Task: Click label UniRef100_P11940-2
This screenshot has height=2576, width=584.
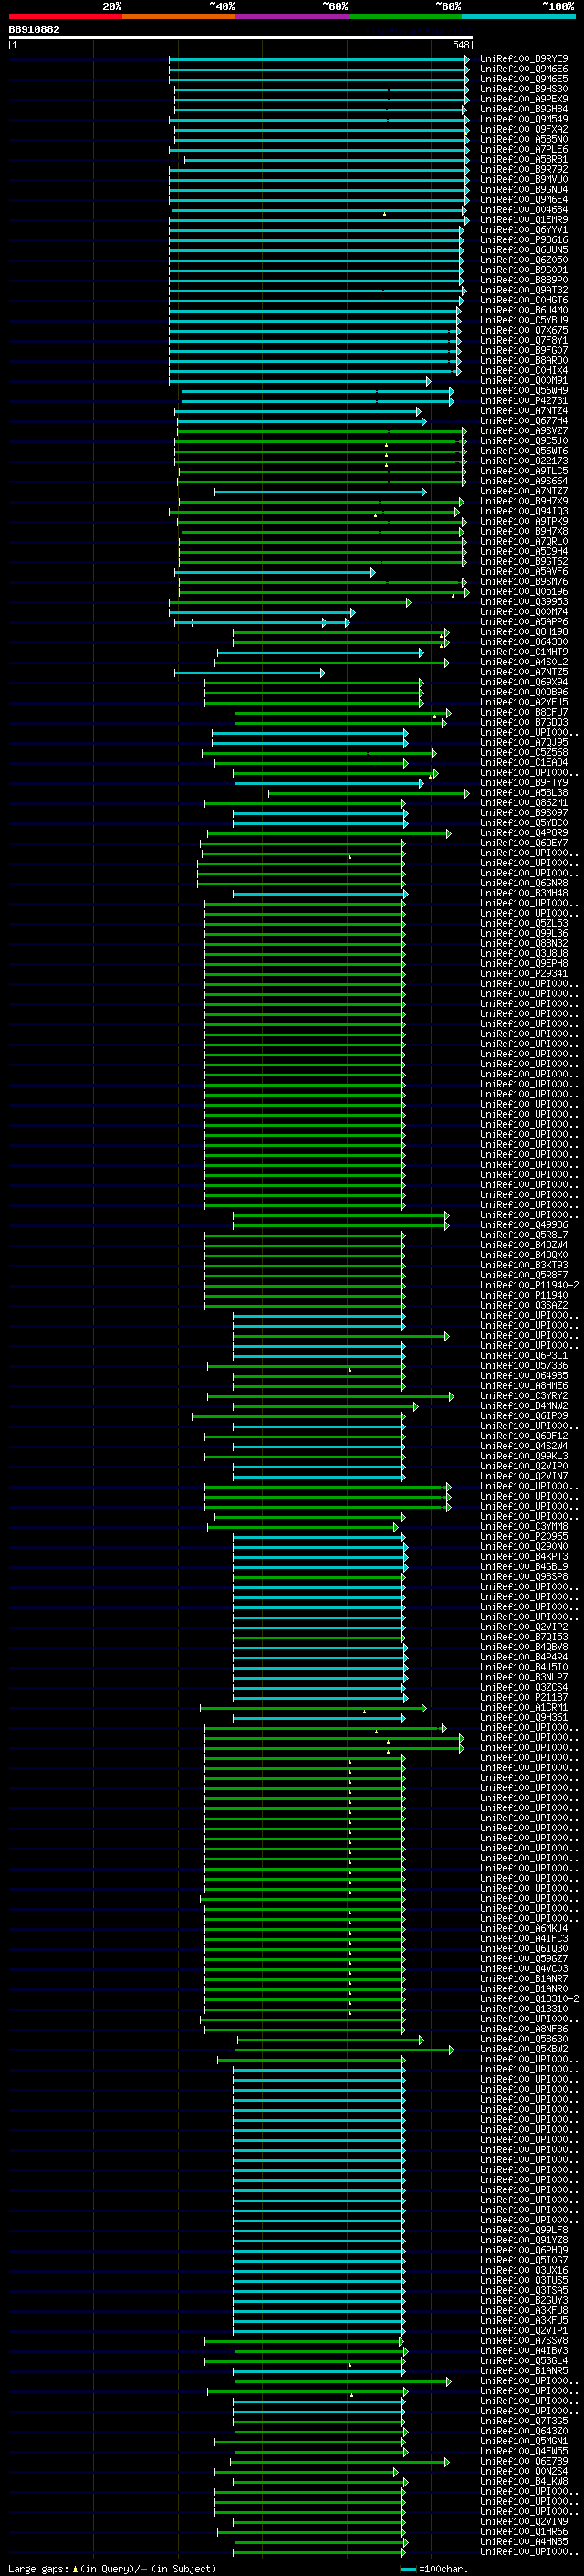Action: [529, 1285]
